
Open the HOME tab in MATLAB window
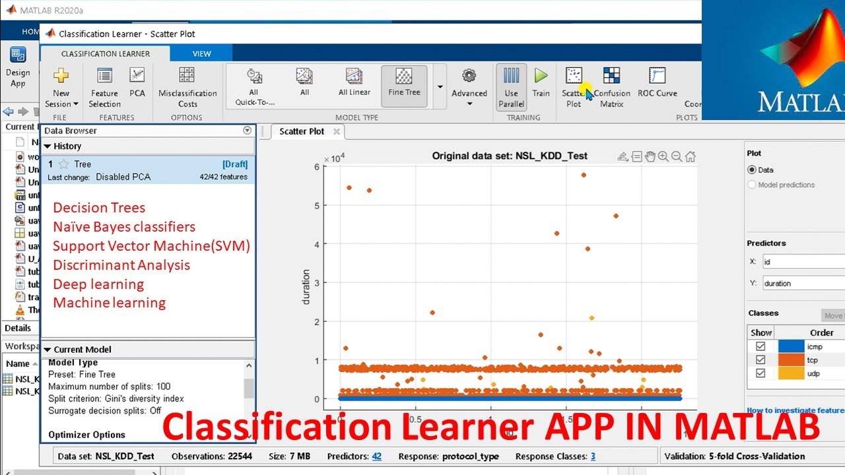point(30,32)
